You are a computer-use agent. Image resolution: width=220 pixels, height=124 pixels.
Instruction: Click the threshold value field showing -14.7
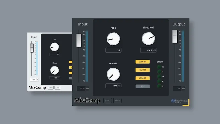pos(148,50)
